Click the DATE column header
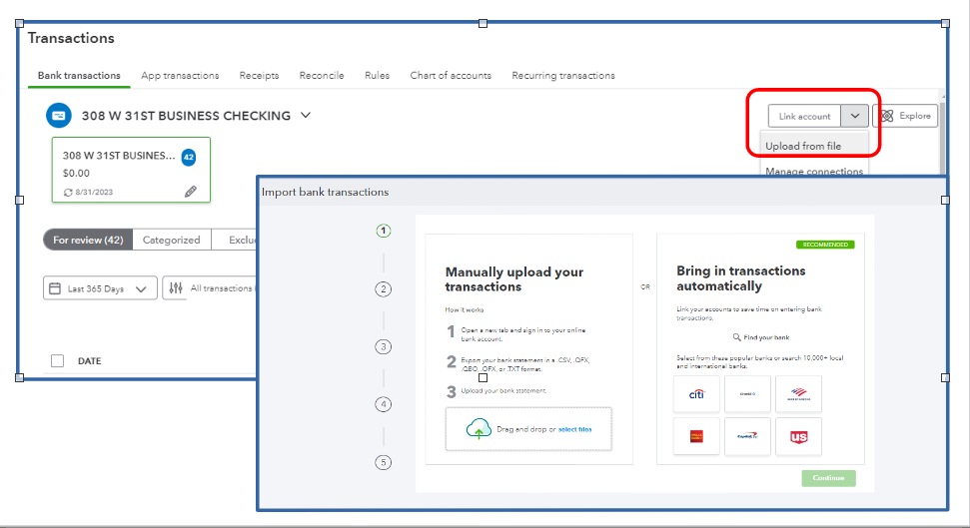970x528 pixels. 90,361
